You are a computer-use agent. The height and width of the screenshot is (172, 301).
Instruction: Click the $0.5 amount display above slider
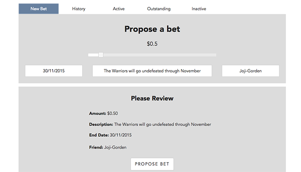(x=152, y=44)
